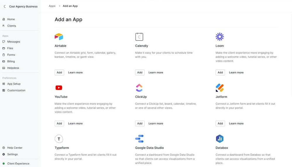Screen dimensions: 292x167
Task: Open Customization preferences
Action: coord(16,90)
